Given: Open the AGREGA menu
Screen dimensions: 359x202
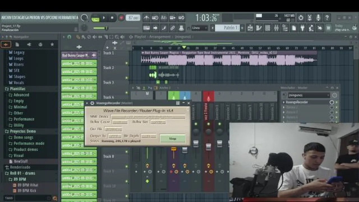Looking at the screenshot, I should coord(23,18).
